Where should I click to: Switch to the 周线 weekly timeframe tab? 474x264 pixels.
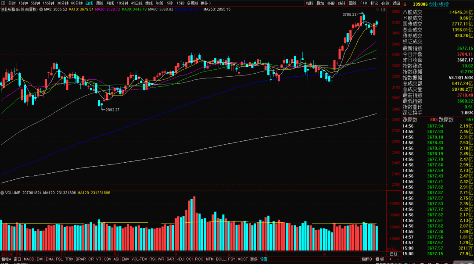100,3
